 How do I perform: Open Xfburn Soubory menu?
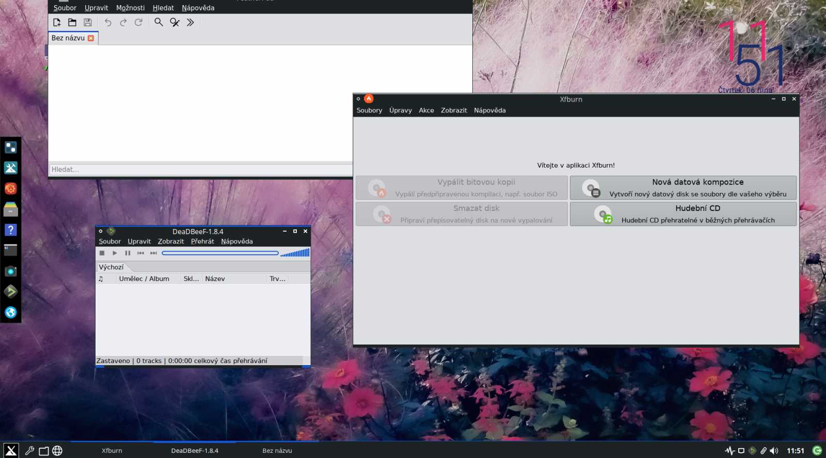click(x=369, y=110)
